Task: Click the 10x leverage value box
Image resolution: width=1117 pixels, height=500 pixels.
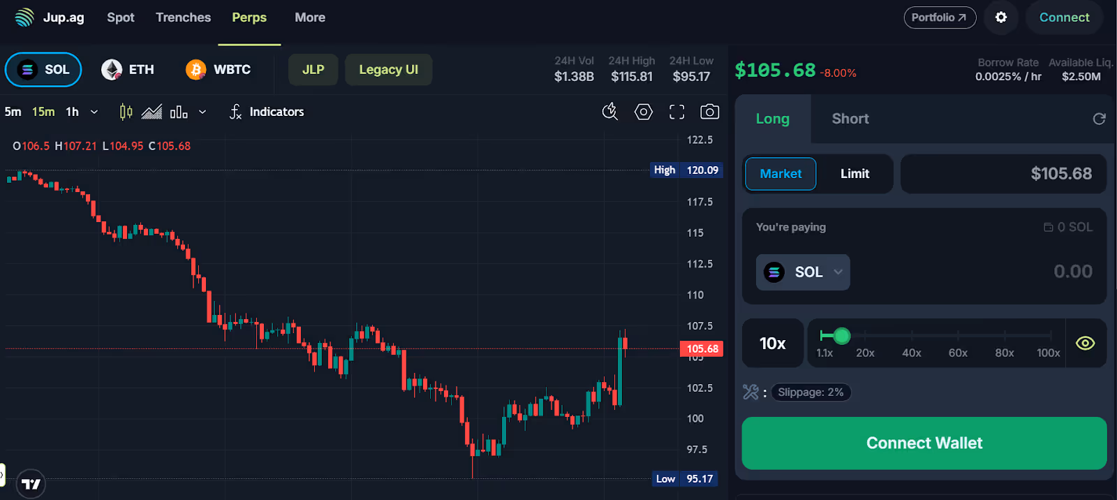Action: [773, 344]
